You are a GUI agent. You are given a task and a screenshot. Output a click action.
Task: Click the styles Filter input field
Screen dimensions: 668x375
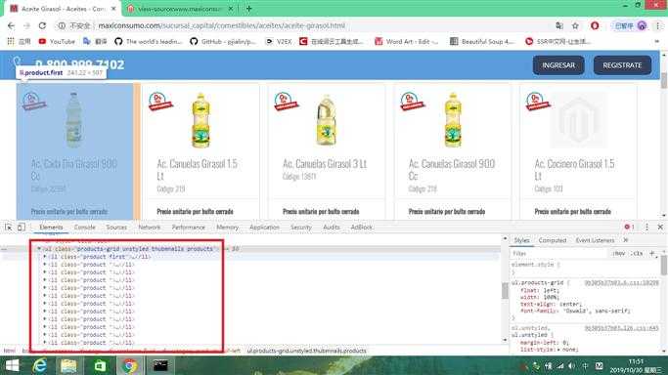[x=558, y=253]
